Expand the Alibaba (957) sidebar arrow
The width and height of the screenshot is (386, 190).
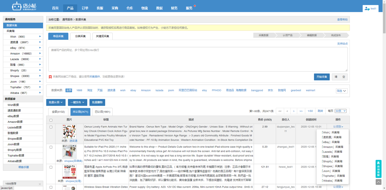(40, 93)
